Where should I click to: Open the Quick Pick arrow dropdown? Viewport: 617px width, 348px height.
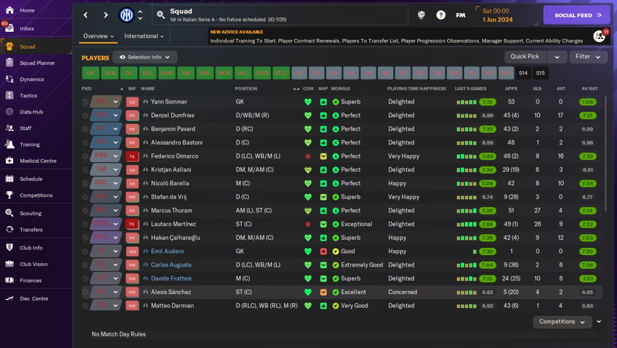[x=557, y=57]
